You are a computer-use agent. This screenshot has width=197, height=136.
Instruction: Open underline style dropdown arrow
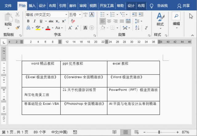coord(46,21)
